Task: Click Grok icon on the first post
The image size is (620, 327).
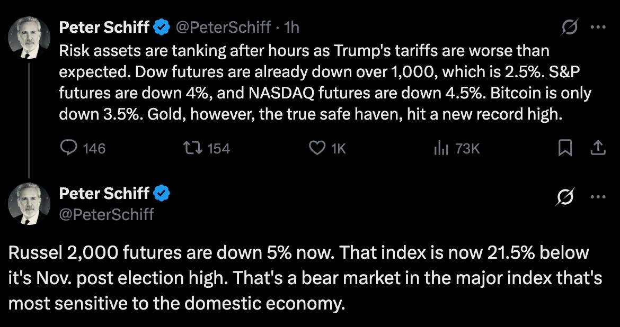Action: (570, 29)
